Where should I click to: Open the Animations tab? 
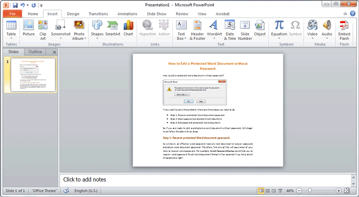tap(127, 14)
